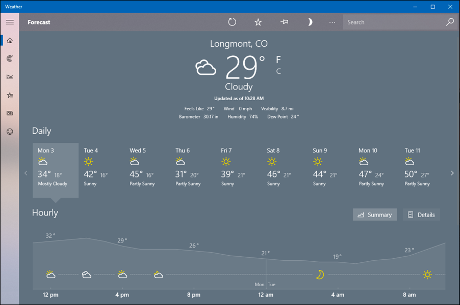Open Historical Weather from the sidebar
This screenshot has width=460, height=305.
(x=9, y=76)
